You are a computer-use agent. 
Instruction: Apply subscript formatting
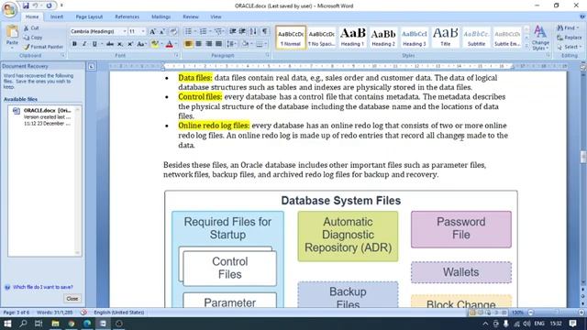point(120,44)
